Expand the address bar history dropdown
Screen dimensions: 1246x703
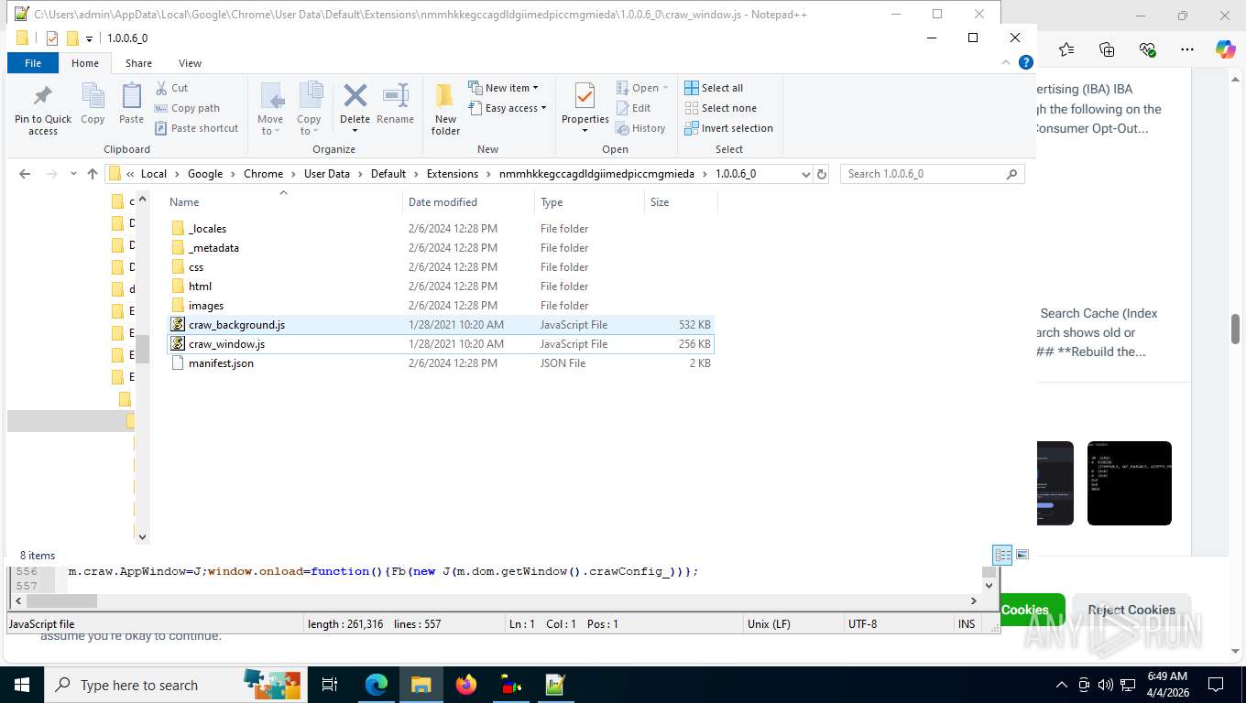[x=805, y=174]
